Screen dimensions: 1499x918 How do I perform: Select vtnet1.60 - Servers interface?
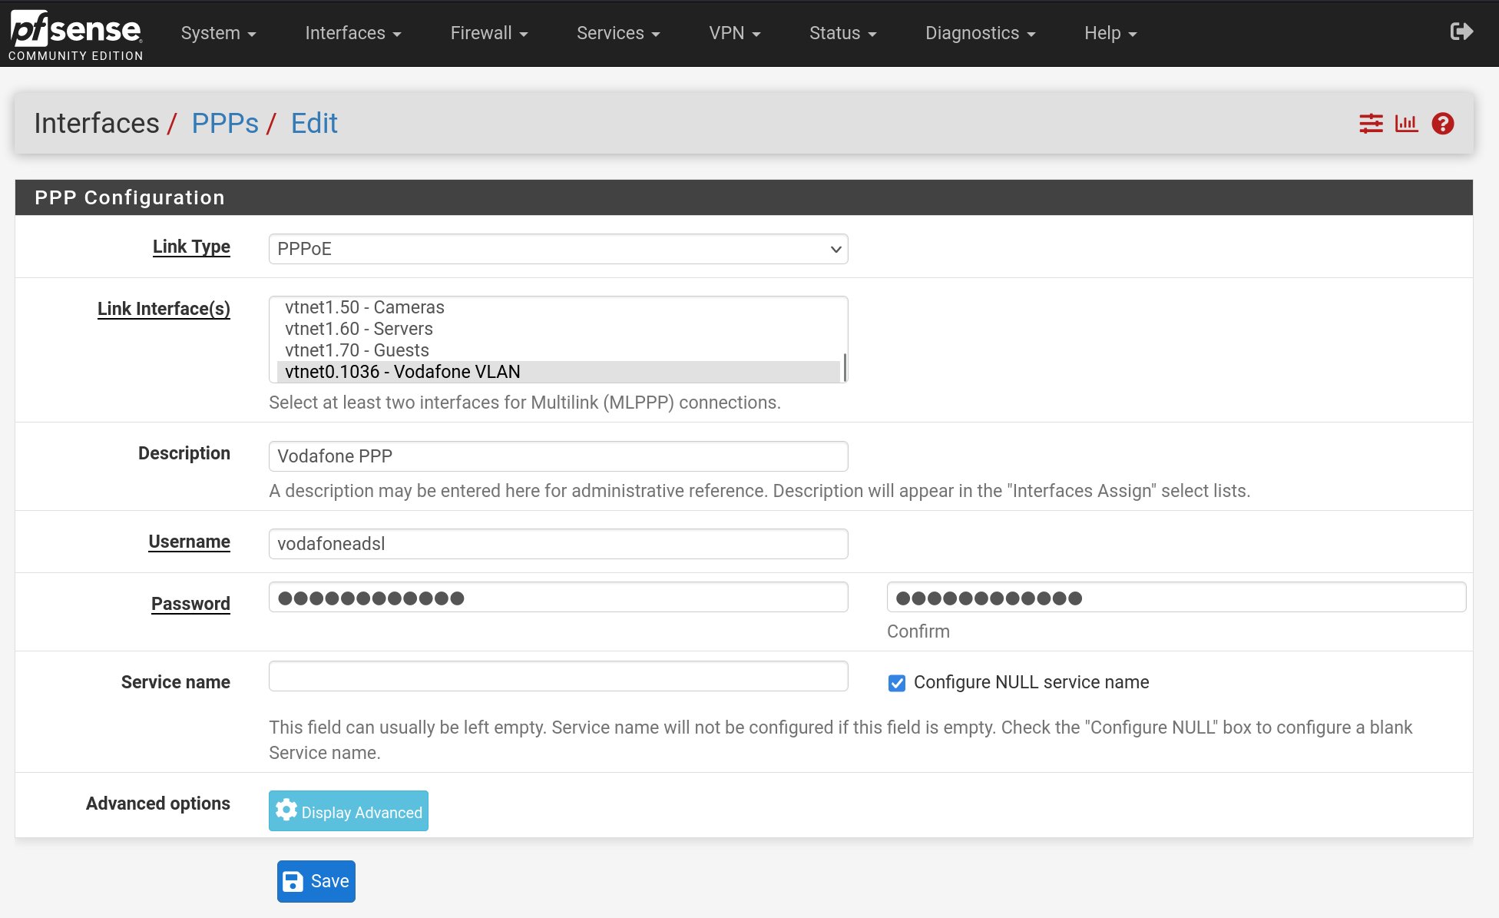[359, 329]
